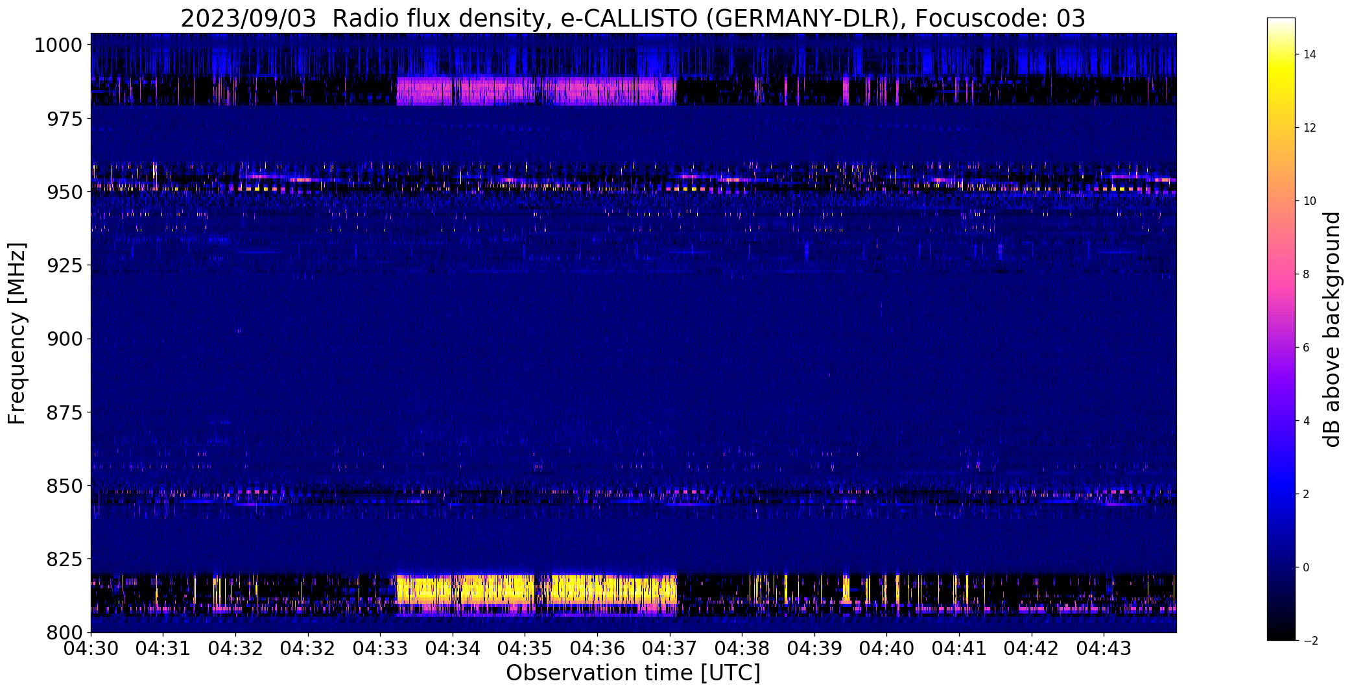Click the colorbar tick label 12

tap(1310, 128)
